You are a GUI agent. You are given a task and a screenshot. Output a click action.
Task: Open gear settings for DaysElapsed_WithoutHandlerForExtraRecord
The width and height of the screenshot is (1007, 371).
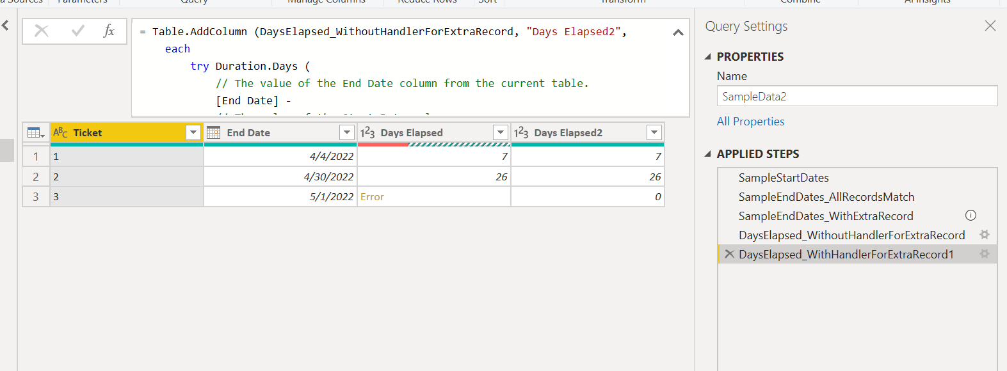[985, 235]
